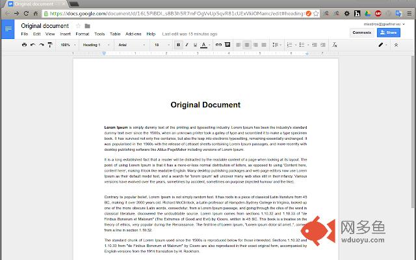Go forward in browser history
The height and width of the screenshot is (260, 416).
pos(16,13)
